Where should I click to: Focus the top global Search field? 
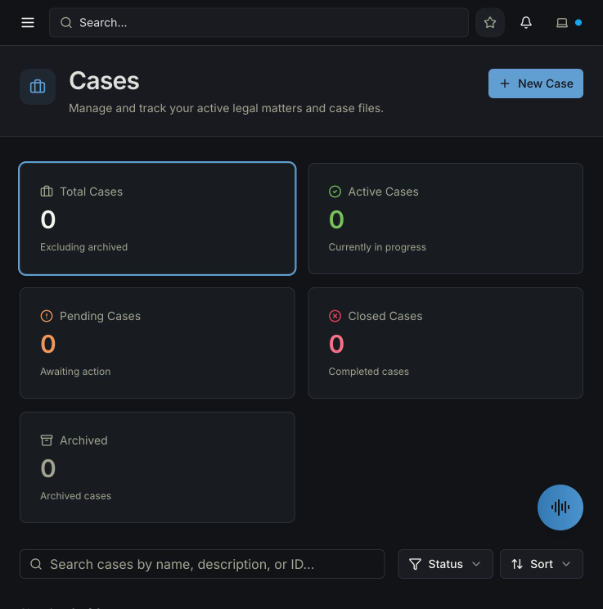[x=259, y=23]
